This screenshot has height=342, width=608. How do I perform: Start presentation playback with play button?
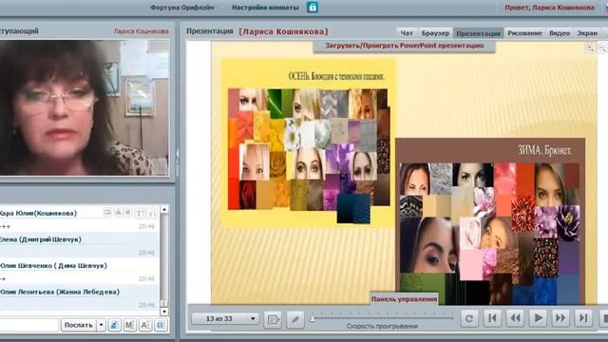pyautogui.click(x=538, y=318)
